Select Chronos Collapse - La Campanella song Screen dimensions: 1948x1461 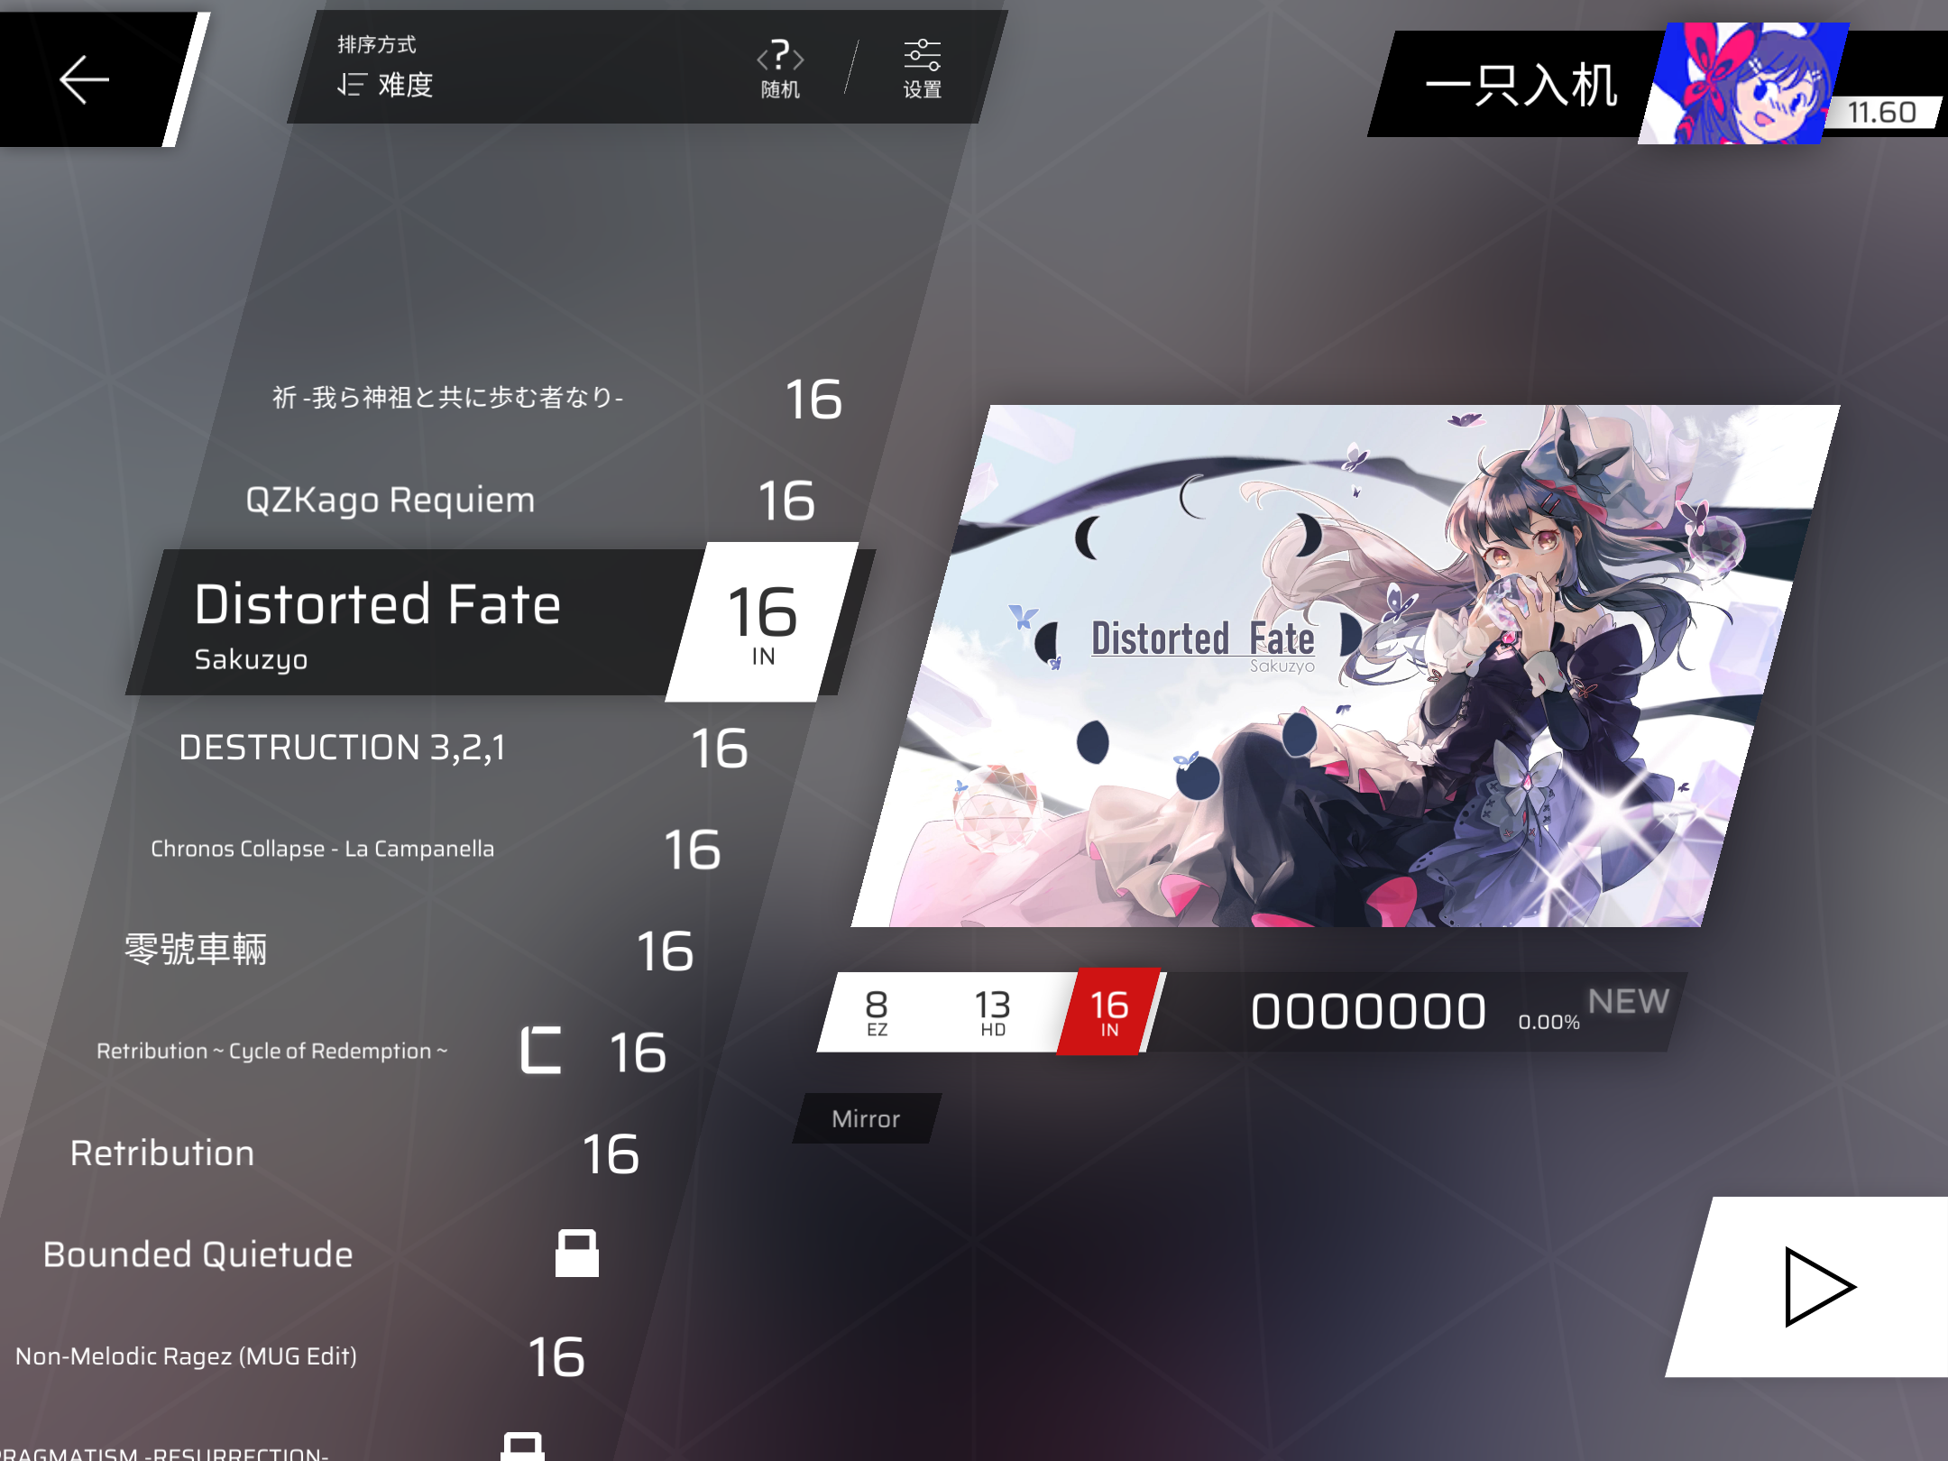pyautogui.click(x=323, y=849)
